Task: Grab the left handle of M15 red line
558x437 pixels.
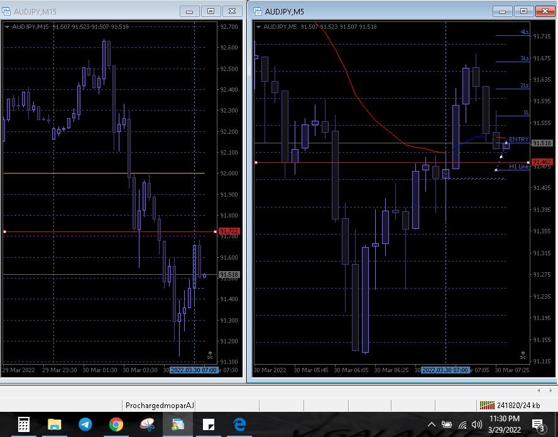Action: [x=4, y=232]
